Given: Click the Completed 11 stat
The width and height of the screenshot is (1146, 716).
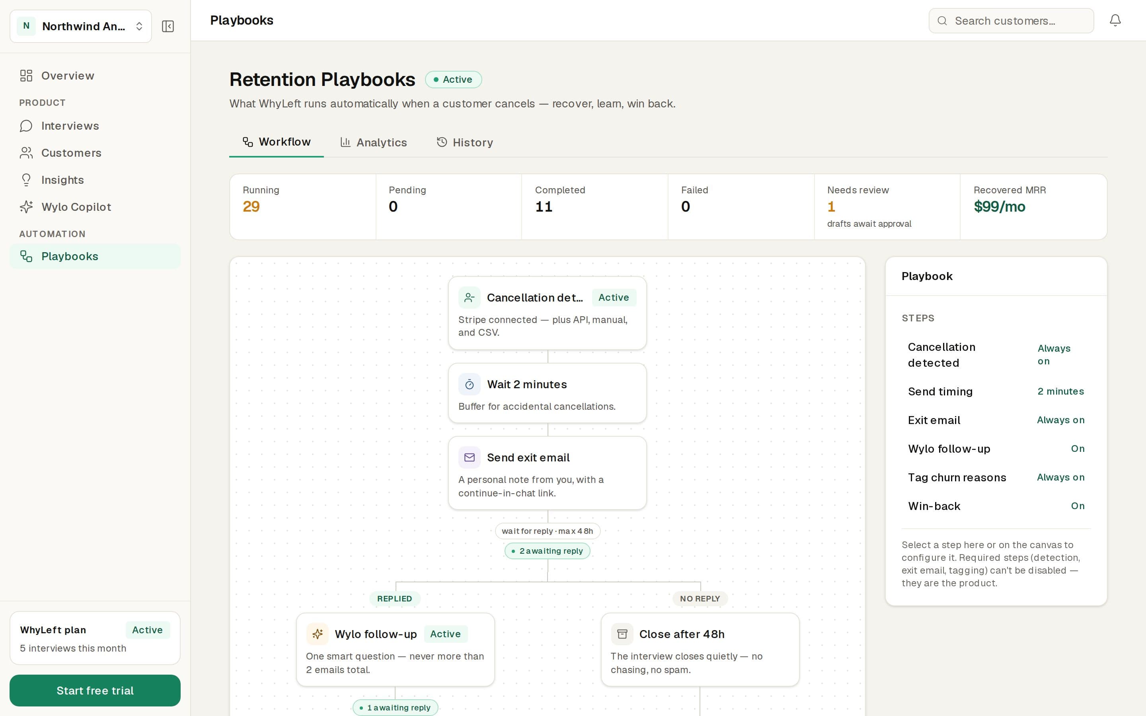Looking at the screenshot, I should tap(595, 206).
